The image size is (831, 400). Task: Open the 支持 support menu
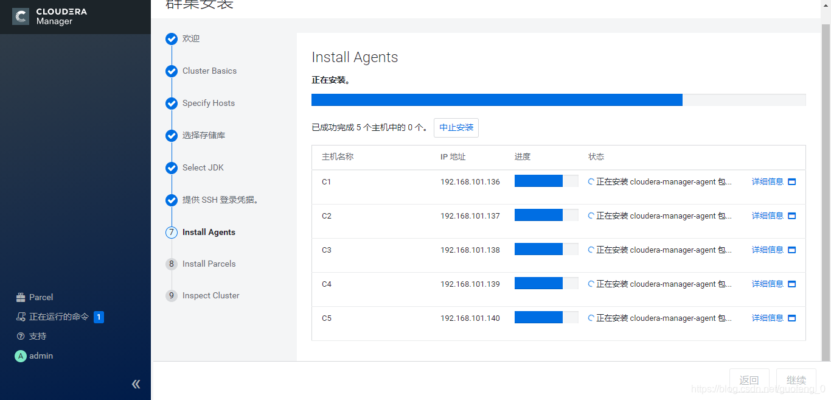click(38, 336)
